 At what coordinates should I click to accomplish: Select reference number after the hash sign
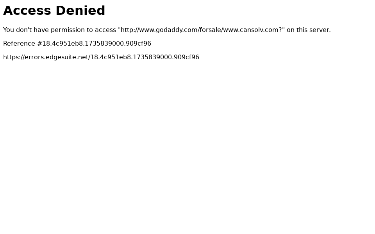(x=96, y=44)
